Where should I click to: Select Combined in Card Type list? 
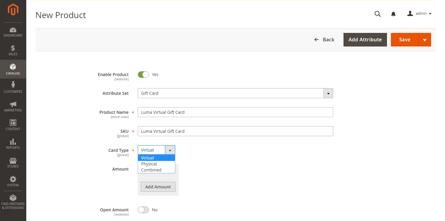[x=156, y=170]
